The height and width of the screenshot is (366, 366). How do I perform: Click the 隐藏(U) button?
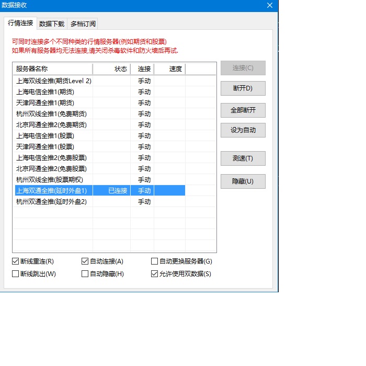(243, 181)
